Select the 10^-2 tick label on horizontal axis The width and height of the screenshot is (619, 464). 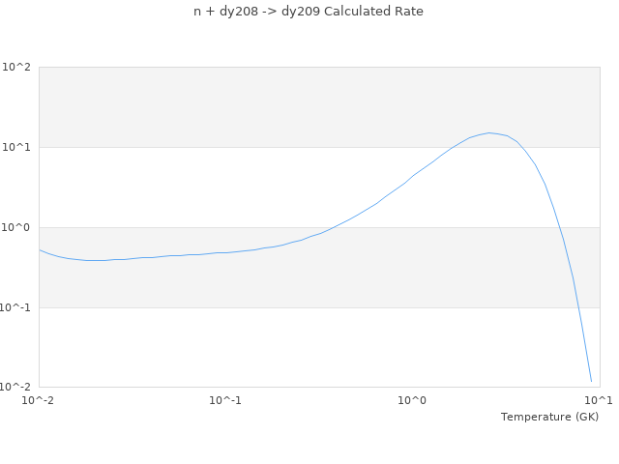(x=39, y=400)
